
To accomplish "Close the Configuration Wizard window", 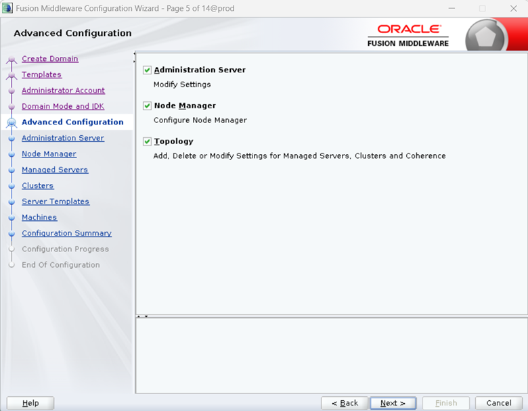I will pos(513,8).
